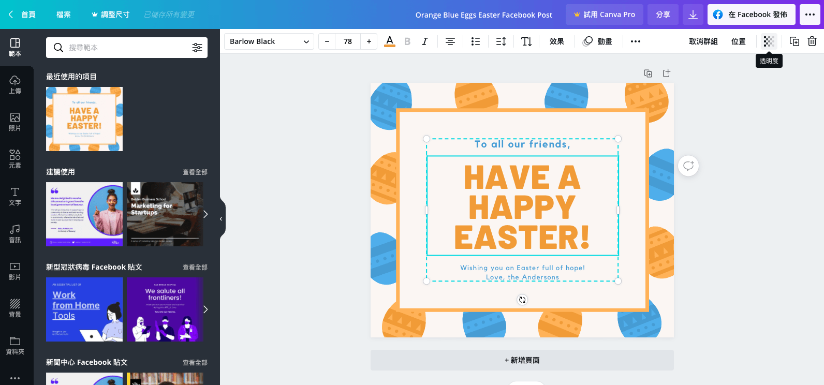Click 試用 Canva Pro button
Screen dimensions: 824x385
[605, 14]
